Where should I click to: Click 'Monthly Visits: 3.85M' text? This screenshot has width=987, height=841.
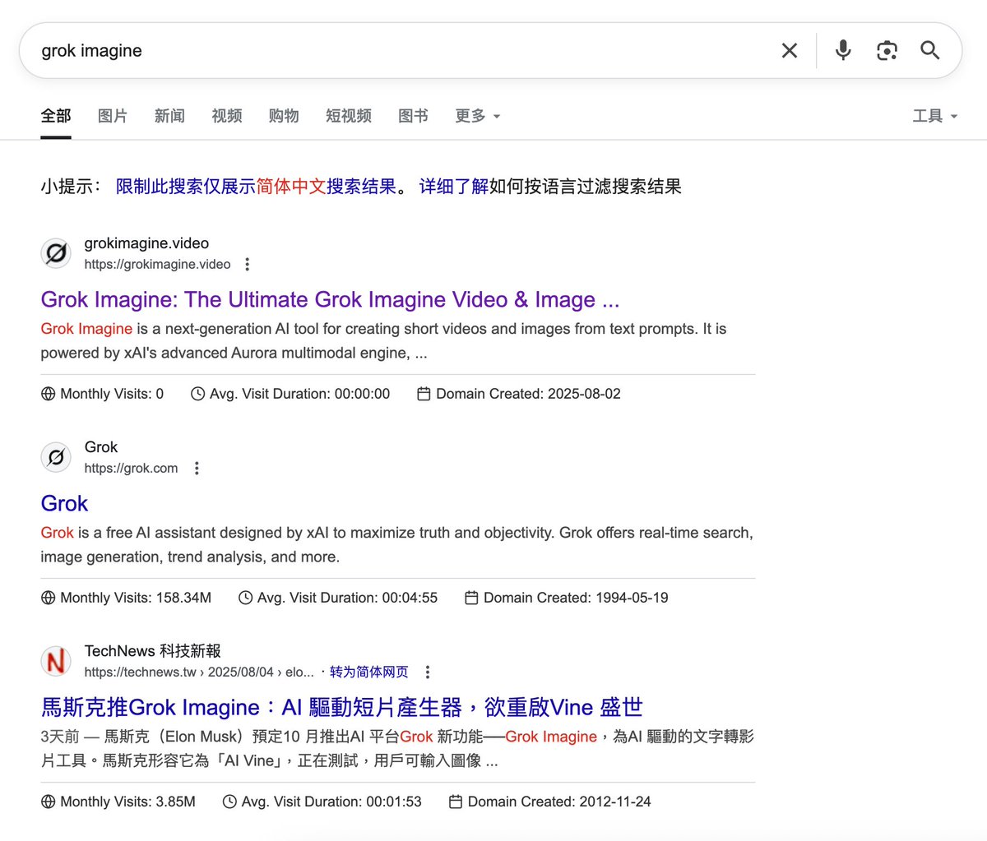click(x=127, y=802)
